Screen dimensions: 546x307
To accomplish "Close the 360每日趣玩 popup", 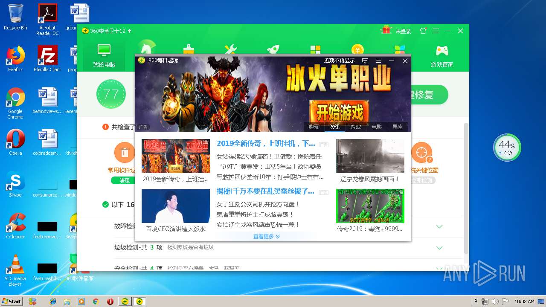I will (x=405, y=61).
